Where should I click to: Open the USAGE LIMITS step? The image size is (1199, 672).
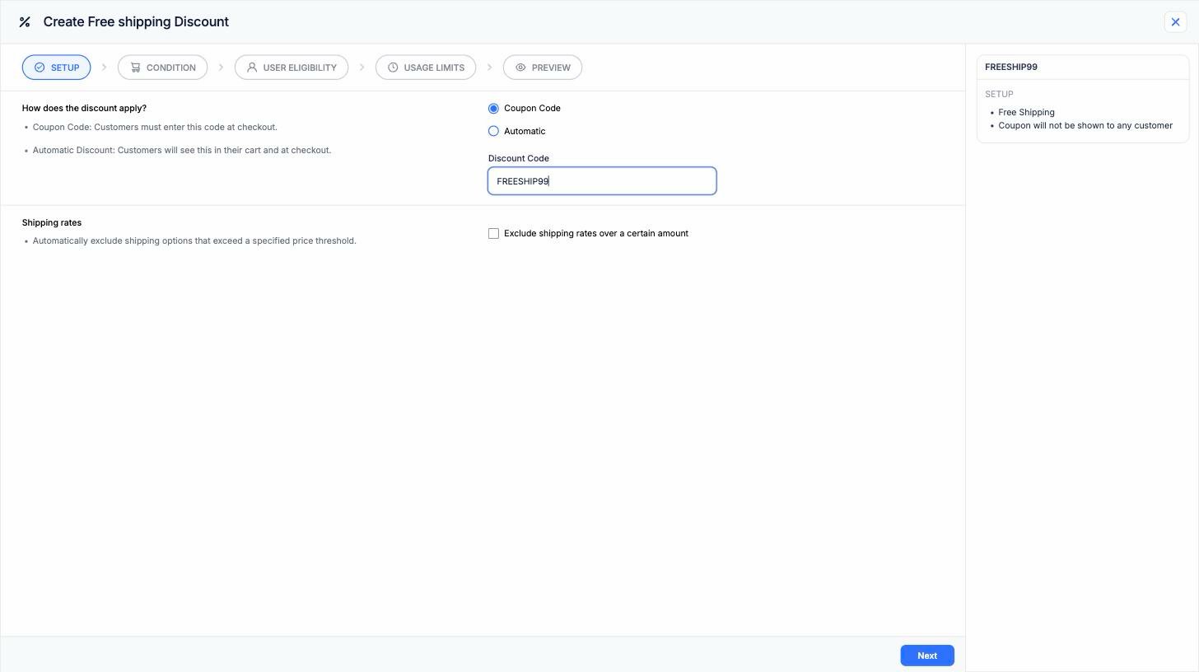tap(426, 68)
